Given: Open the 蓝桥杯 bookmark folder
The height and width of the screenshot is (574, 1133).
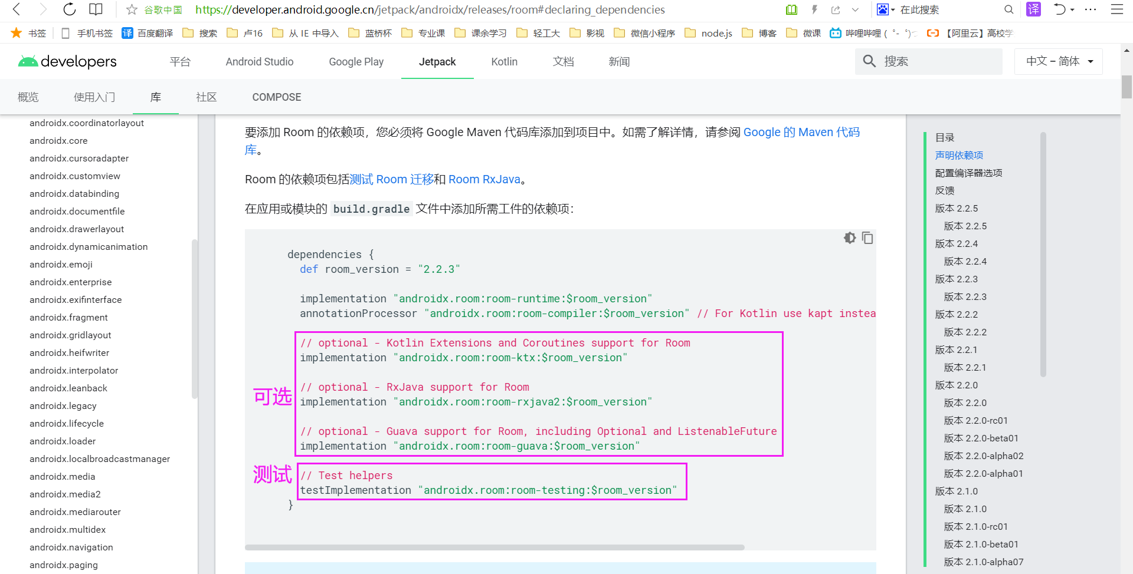Looking at the screenshot, I should point(370,33).
